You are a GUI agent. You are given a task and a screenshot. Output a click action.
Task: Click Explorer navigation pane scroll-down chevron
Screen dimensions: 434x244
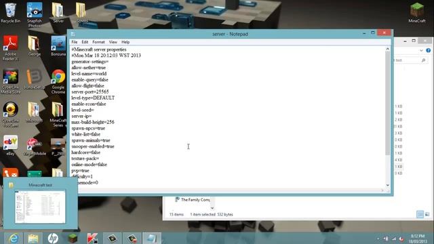point(212,208)
